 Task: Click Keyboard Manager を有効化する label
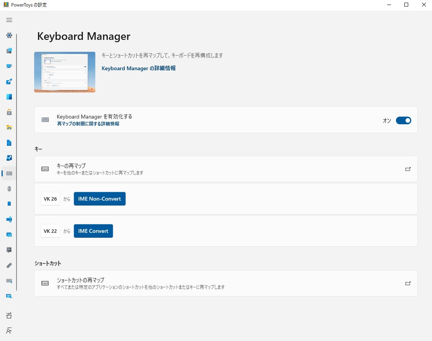[94, 117]
